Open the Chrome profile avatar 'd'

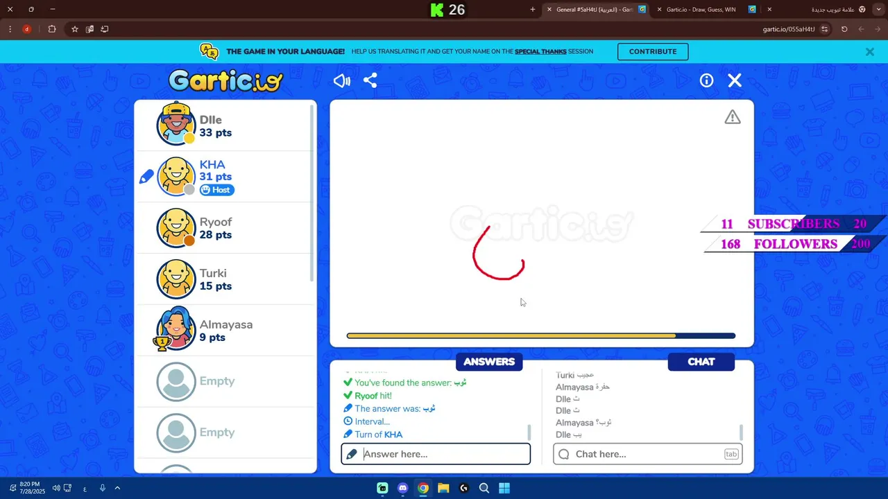pos(26,29)
